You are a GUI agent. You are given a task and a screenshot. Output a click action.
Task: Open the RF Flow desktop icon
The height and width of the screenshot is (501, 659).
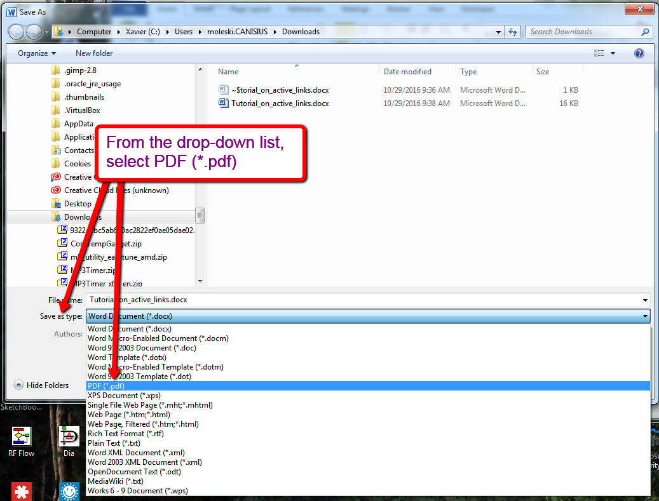[22, 437]
